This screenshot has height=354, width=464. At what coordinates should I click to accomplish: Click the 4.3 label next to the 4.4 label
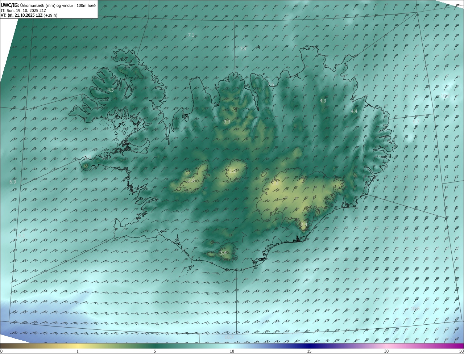[x=323, y=101]
